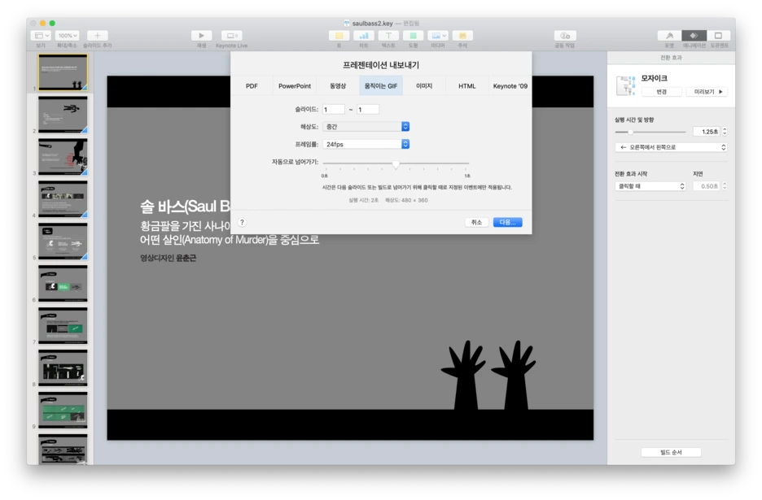Select the Keynote '09 export tab

(x=510, y=86)
